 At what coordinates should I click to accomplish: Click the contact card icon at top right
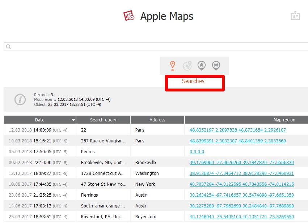click(295, 16)
